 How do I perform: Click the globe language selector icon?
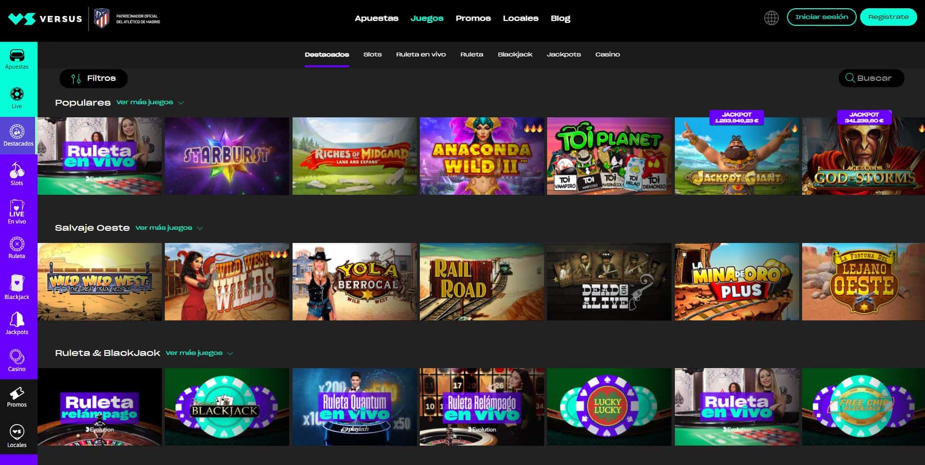771,18
